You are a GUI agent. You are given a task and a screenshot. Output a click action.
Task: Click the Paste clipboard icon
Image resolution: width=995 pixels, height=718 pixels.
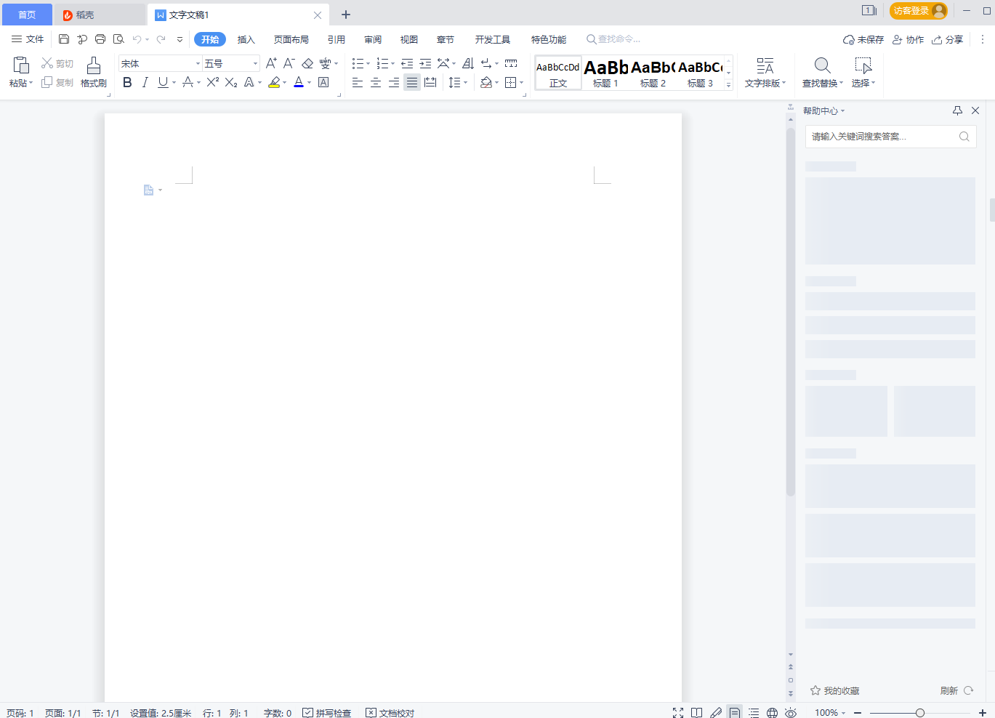click(x=21, y=65)
